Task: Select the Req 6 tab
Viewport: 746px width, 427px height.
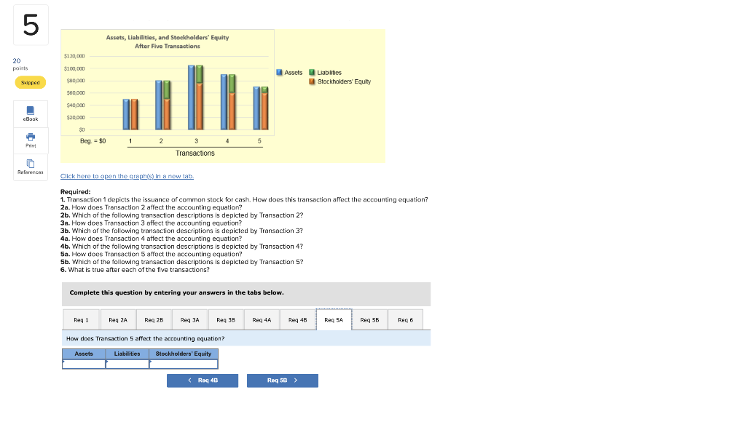Action: [405, 319]
